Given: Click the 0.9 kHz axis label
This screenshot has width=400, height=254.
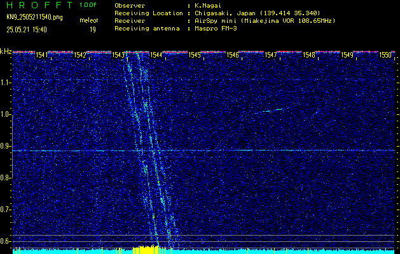Looking at the screenshot, I should (x=4, y=146).
